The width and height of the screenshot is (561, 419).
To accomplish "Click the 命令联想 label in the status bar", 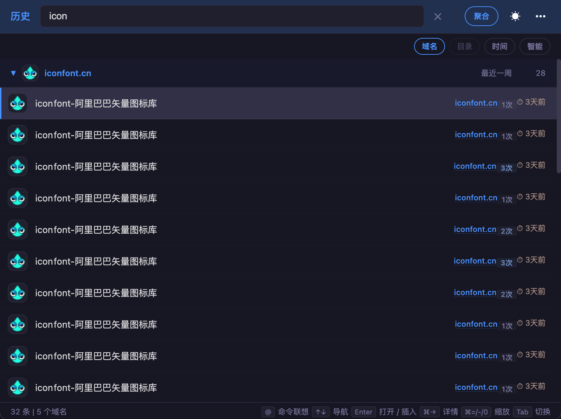I will click(x=293, y=412).
